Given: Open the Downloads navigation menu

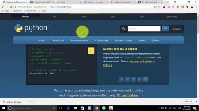Looking at the screenshot, I should pyautogui.click(x=58, y=40).
